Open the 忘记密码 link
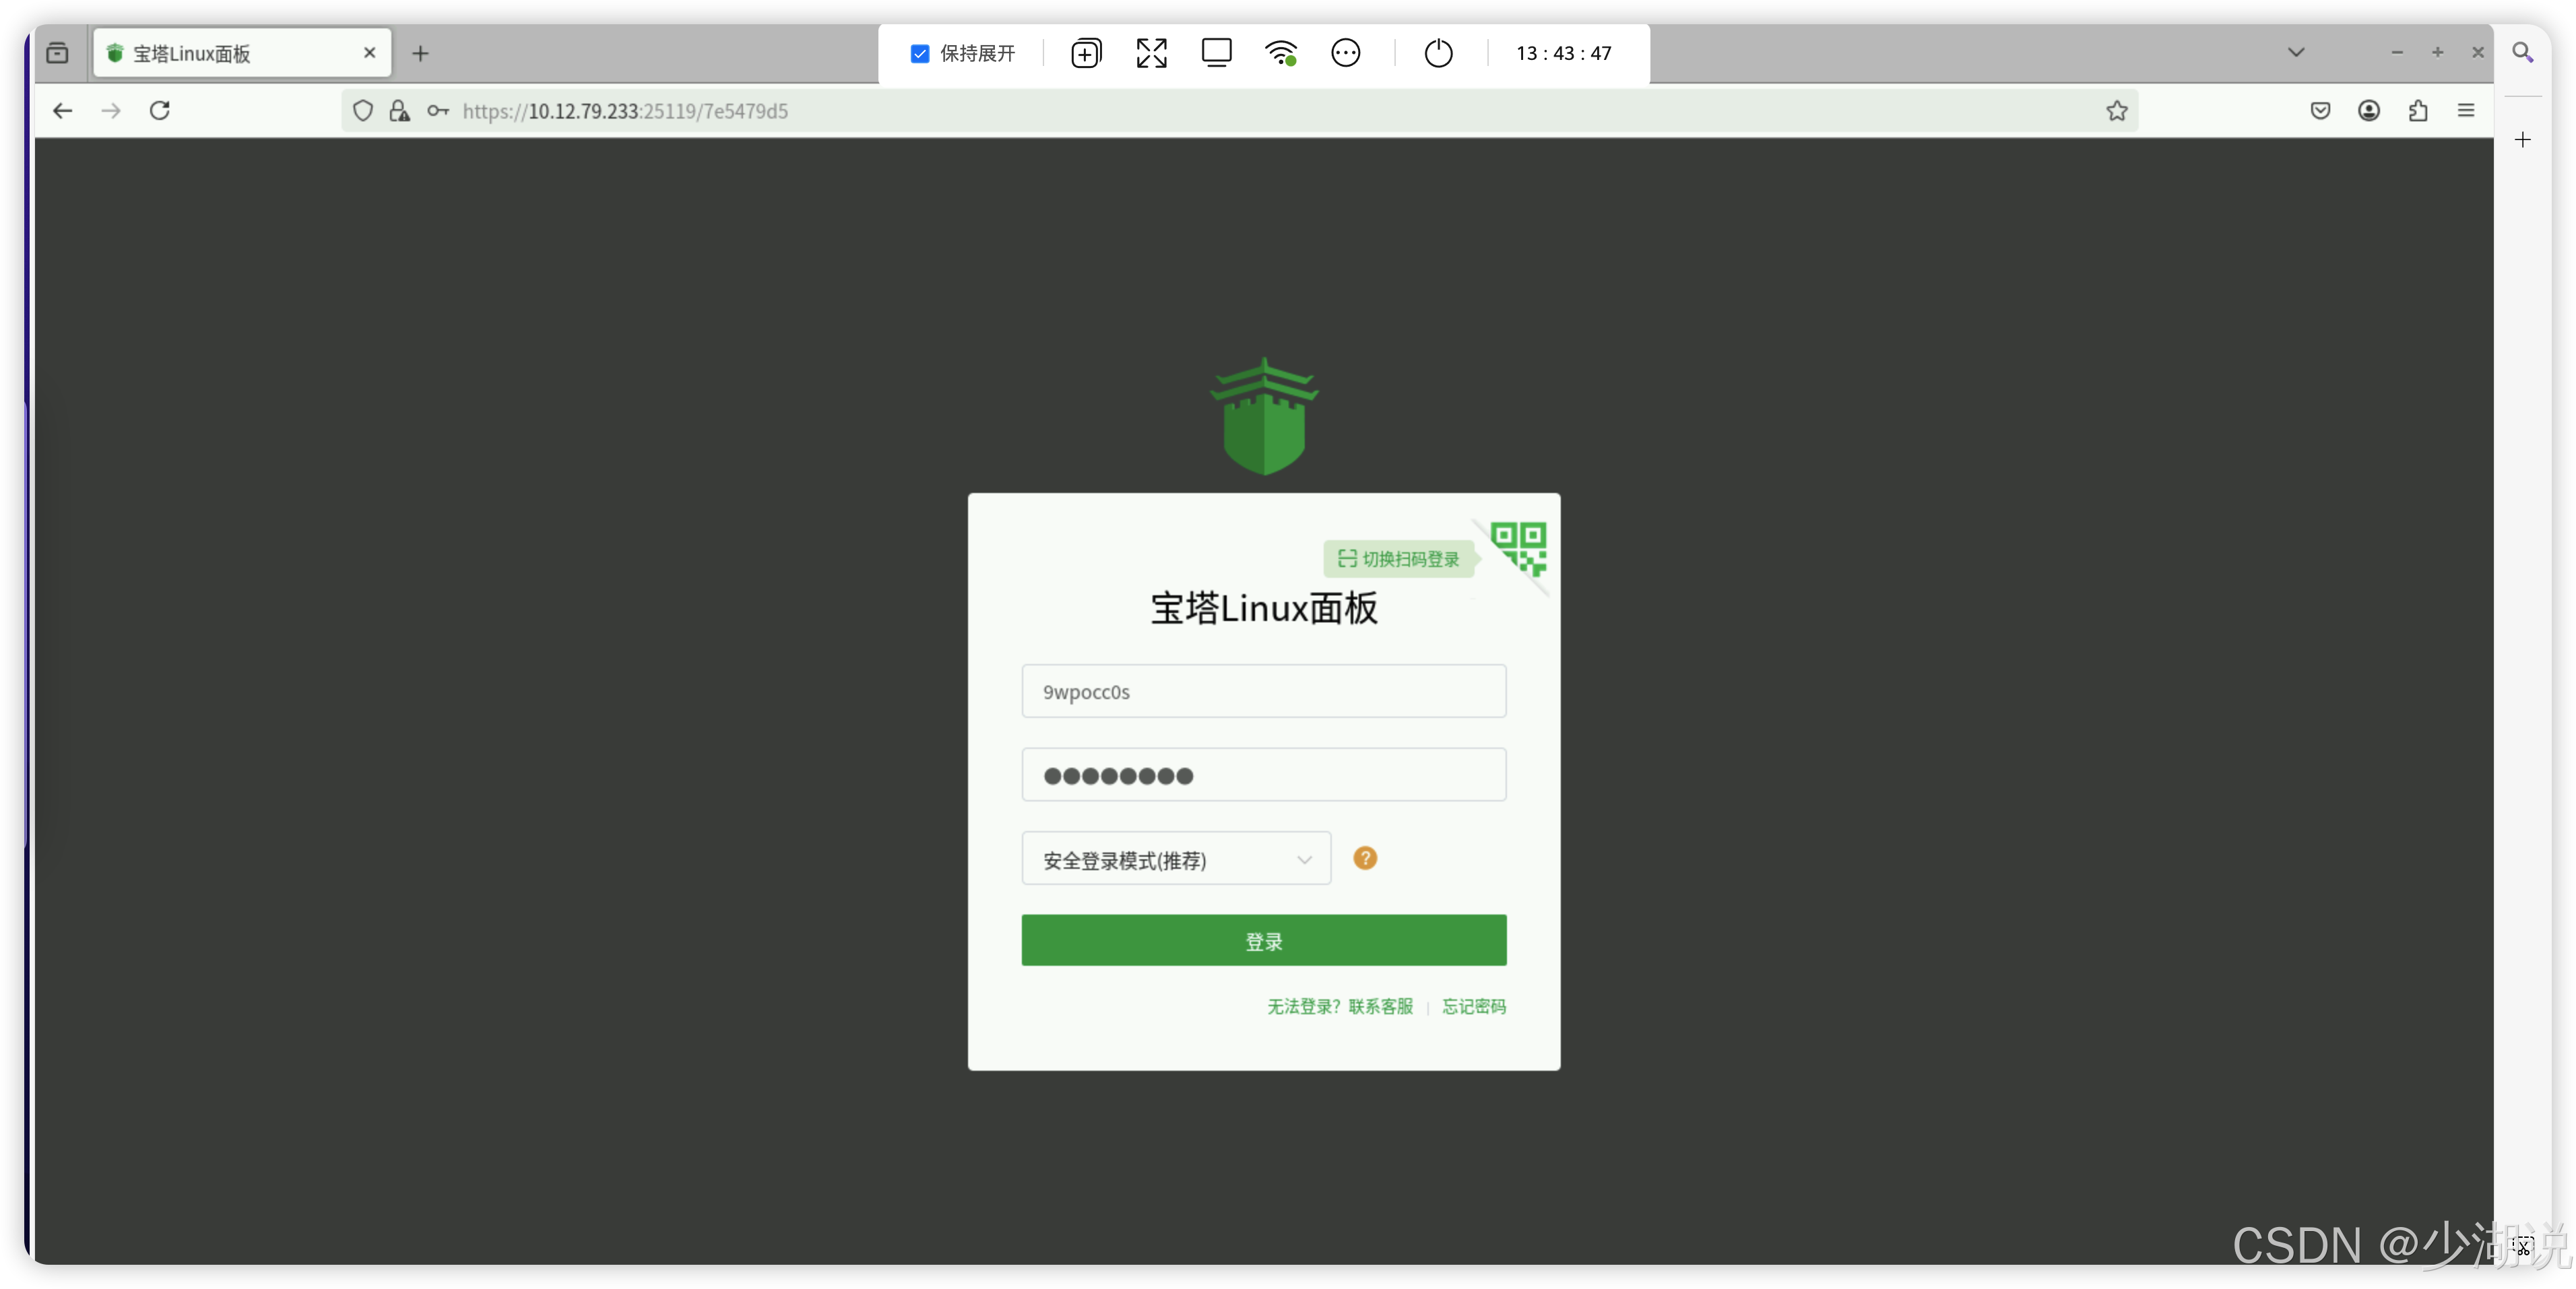This screenshot has width=2576, height=1289. coord(1473,1007)
